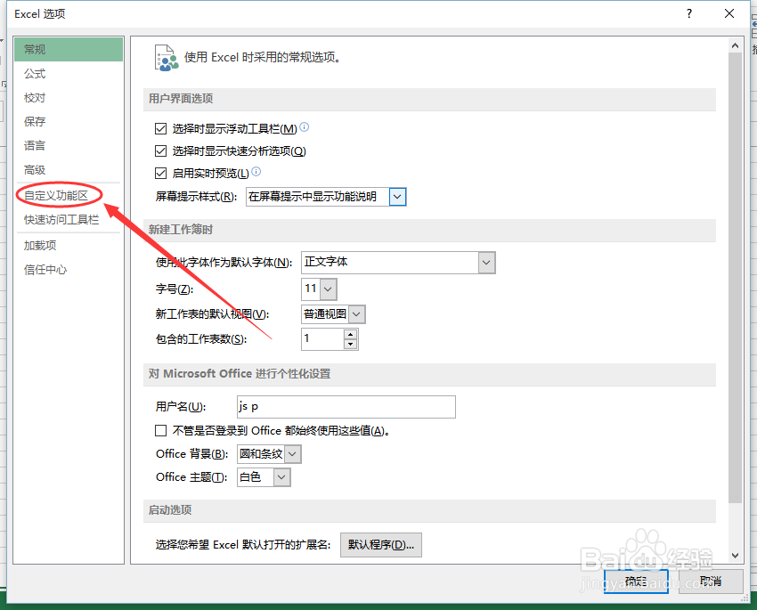This screenshot has height=610, width=757.
Task: Click the 默认程序(D)... button
Action: (x=381, y=545)
